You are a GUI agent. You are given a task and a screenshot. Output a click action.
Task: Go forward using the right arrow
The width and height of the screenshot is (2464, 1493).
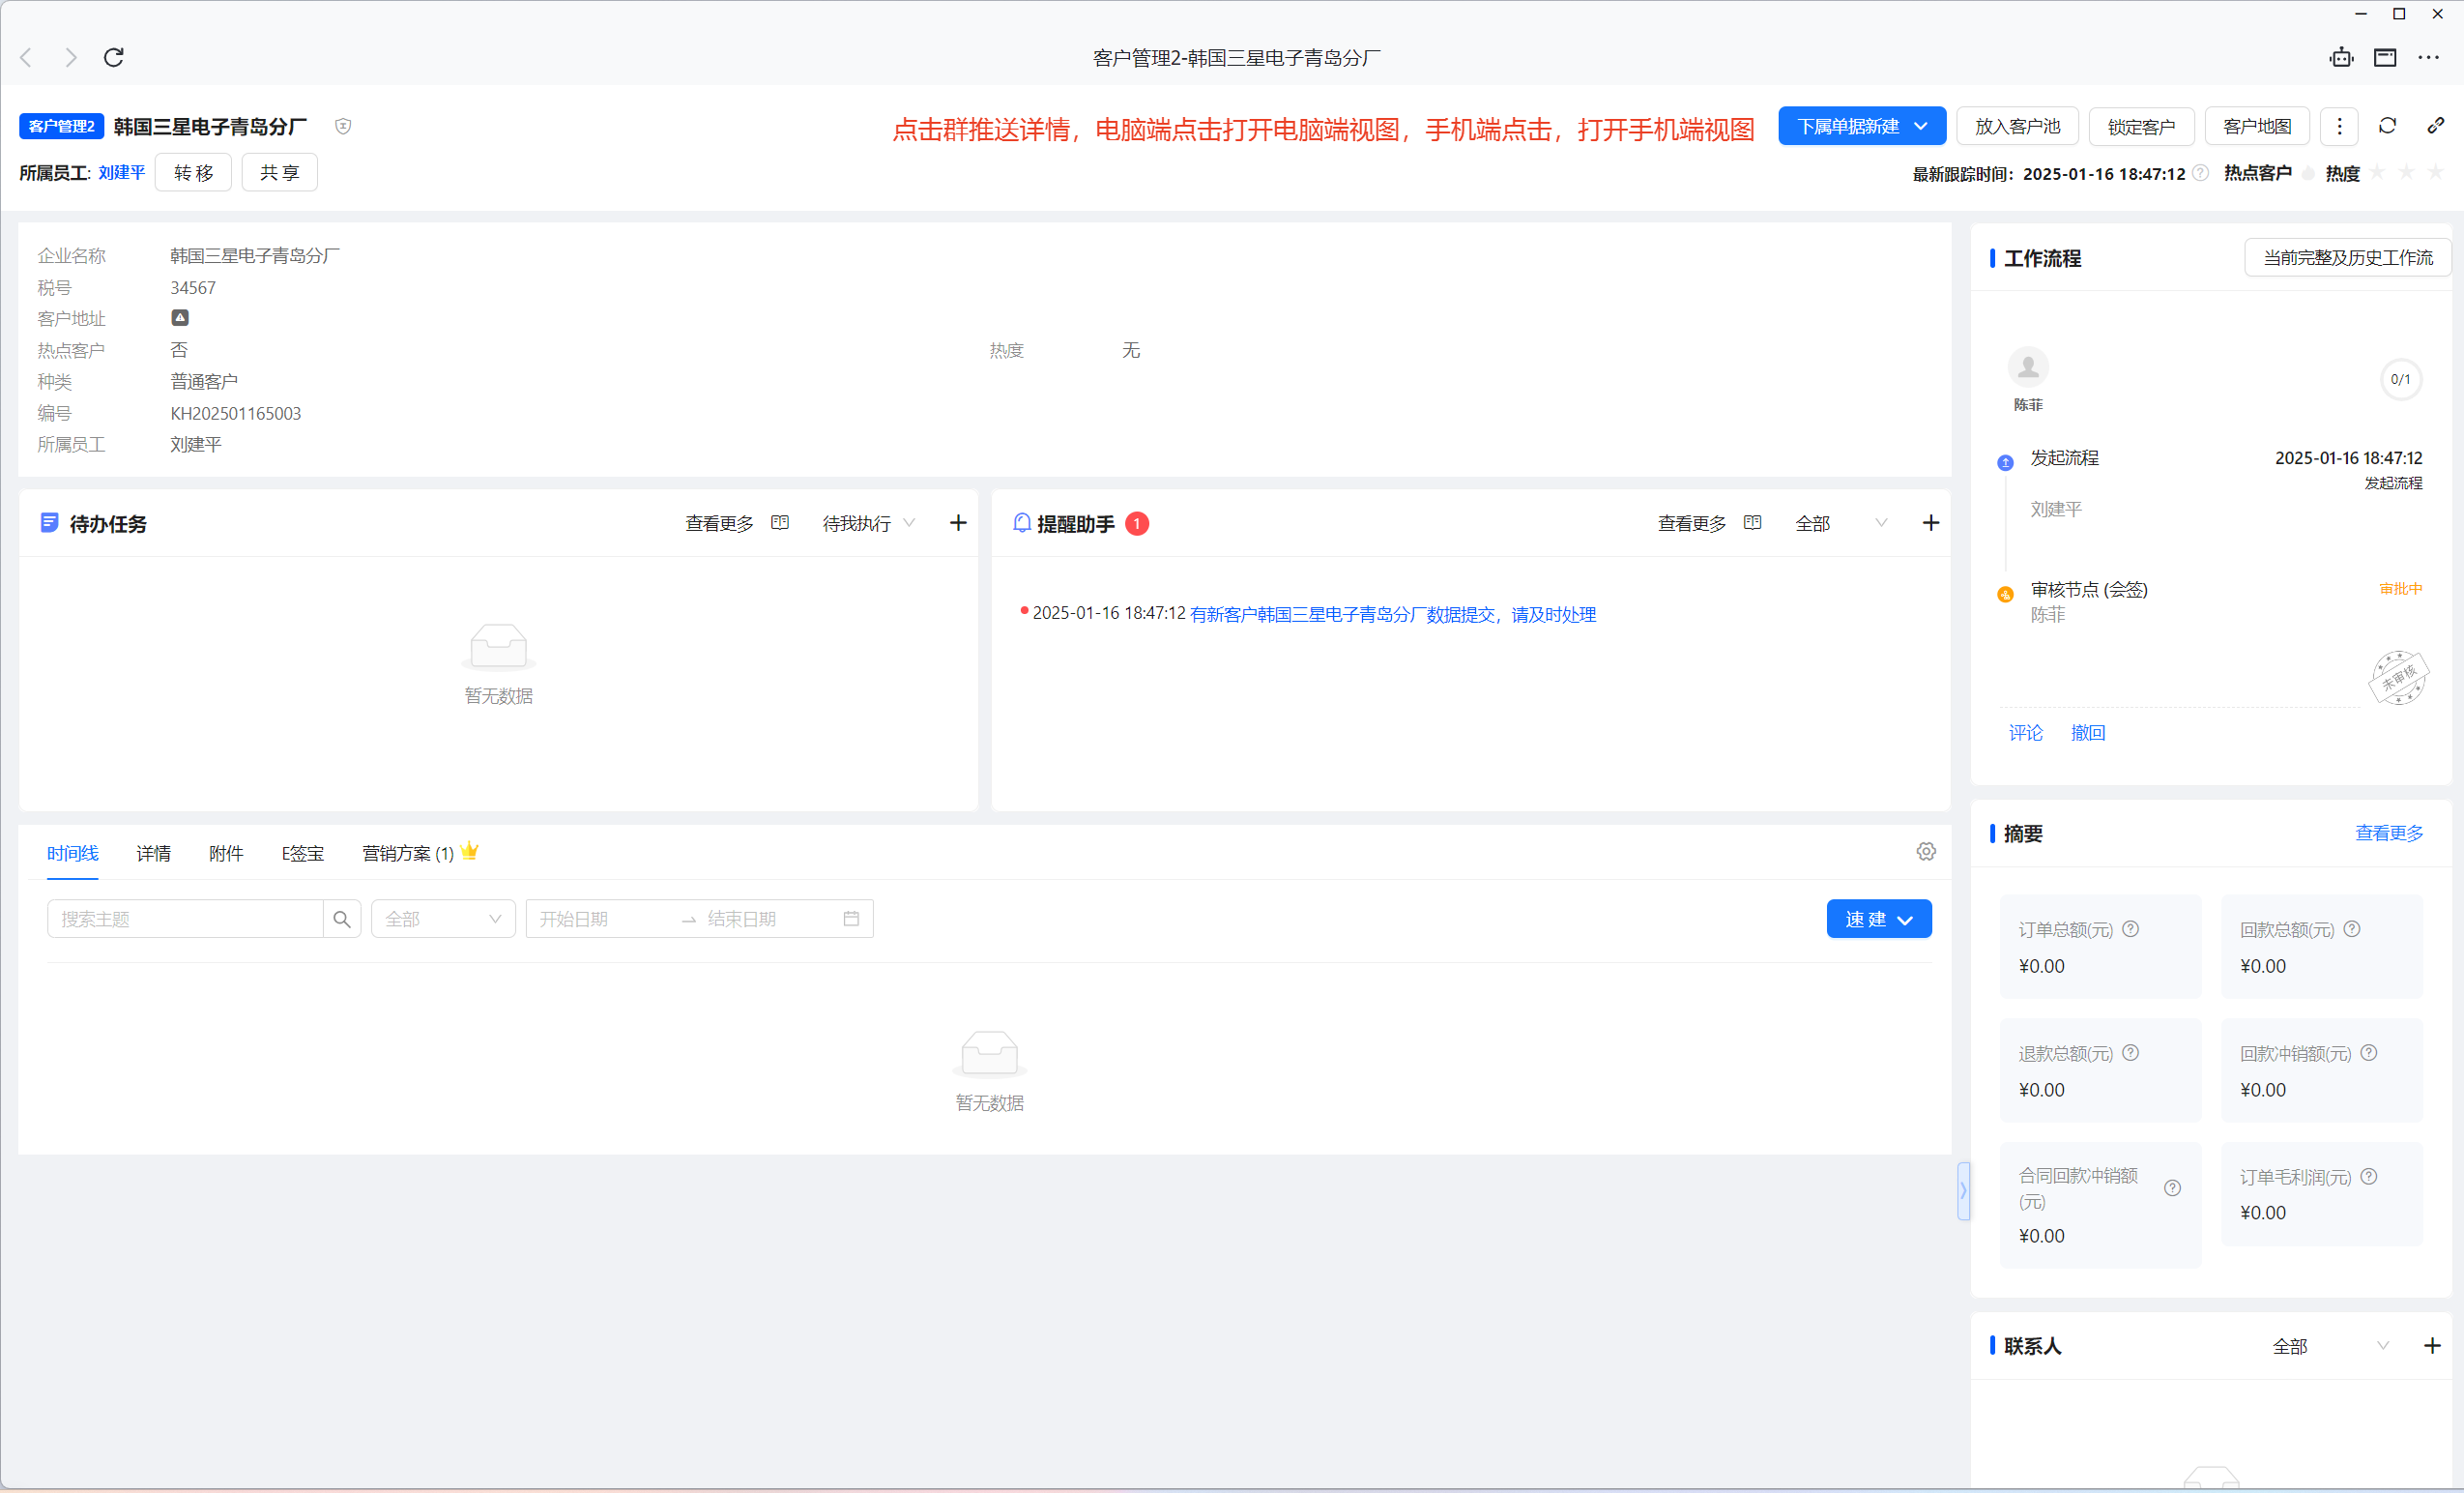tap(71, 57)
